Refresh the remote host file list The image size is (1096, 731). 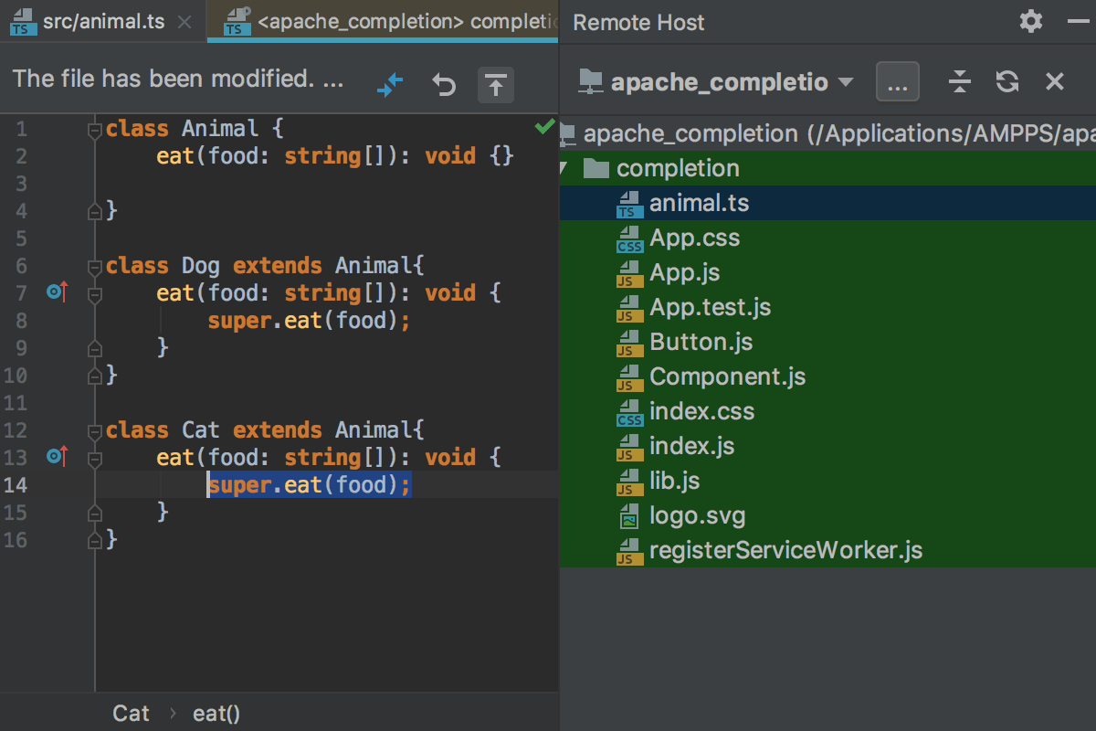(x=1006, y=82)
